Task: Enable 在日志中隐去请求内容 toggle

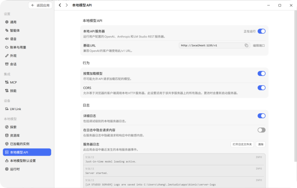Action: [x=262, y=130]
